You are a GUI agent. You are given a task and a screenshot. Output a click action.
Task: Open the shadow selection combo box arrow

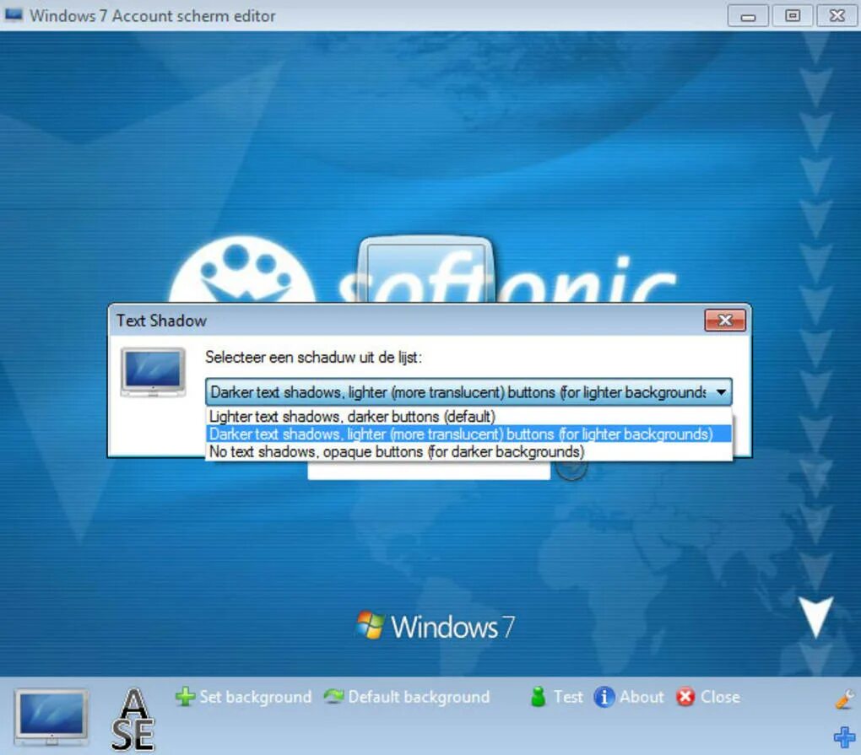720,392
